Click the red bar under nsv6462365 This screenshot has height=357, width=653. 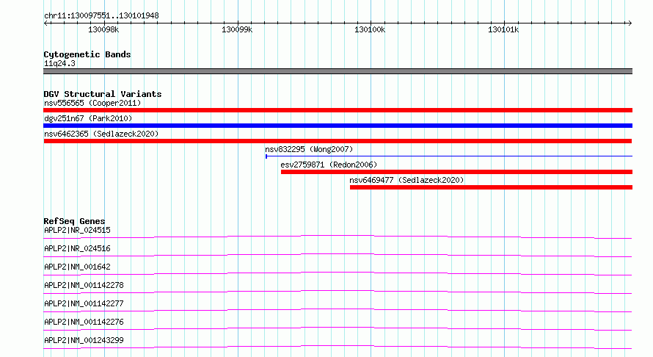(338, 141)
